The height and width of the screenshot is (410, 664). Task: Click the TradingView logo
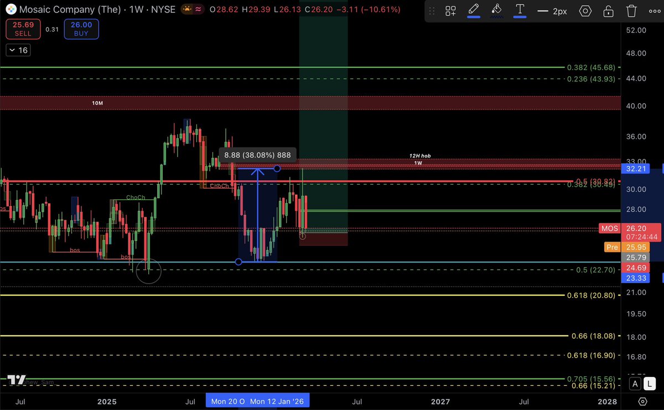point(17,380)
